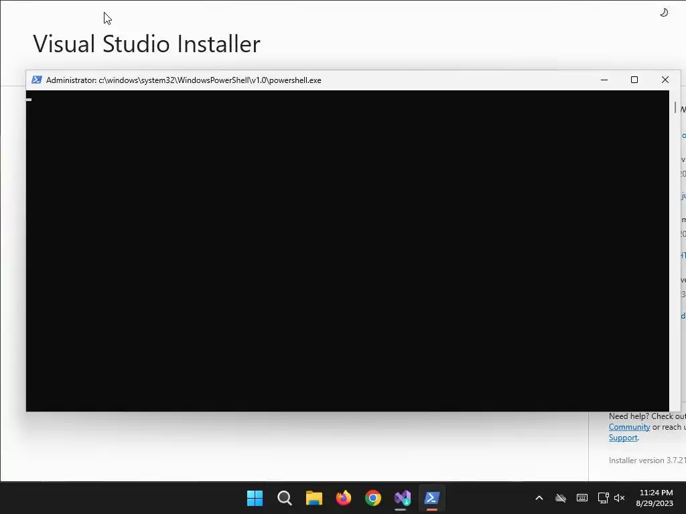
Task: Switch to Visual Studio Installer taskbar icon
Action: 403,498
